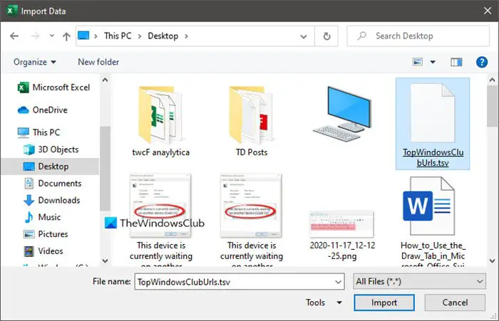The image size is (499, 321).
Task: Close the Import Data dialog
Action: tap(487, 11)
